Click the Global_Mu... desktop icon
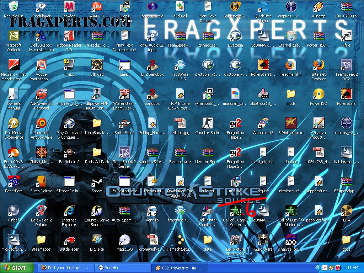The width and height of the screenshot is (364, 273). click(41, 152)
